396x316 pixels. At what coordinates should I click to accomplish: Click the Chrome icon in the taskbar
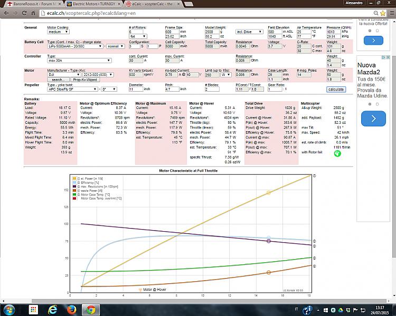click(90, 310)
